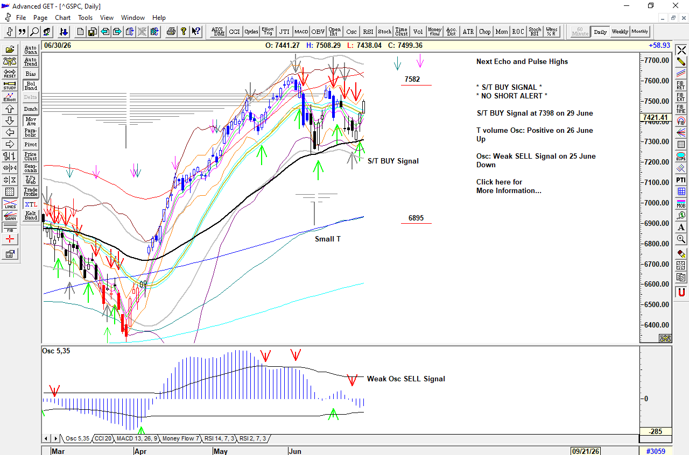Viewport: 689px width, 455px height.
Task: Add the Elliott Trig indicator
Action: [x=268, y=32]
